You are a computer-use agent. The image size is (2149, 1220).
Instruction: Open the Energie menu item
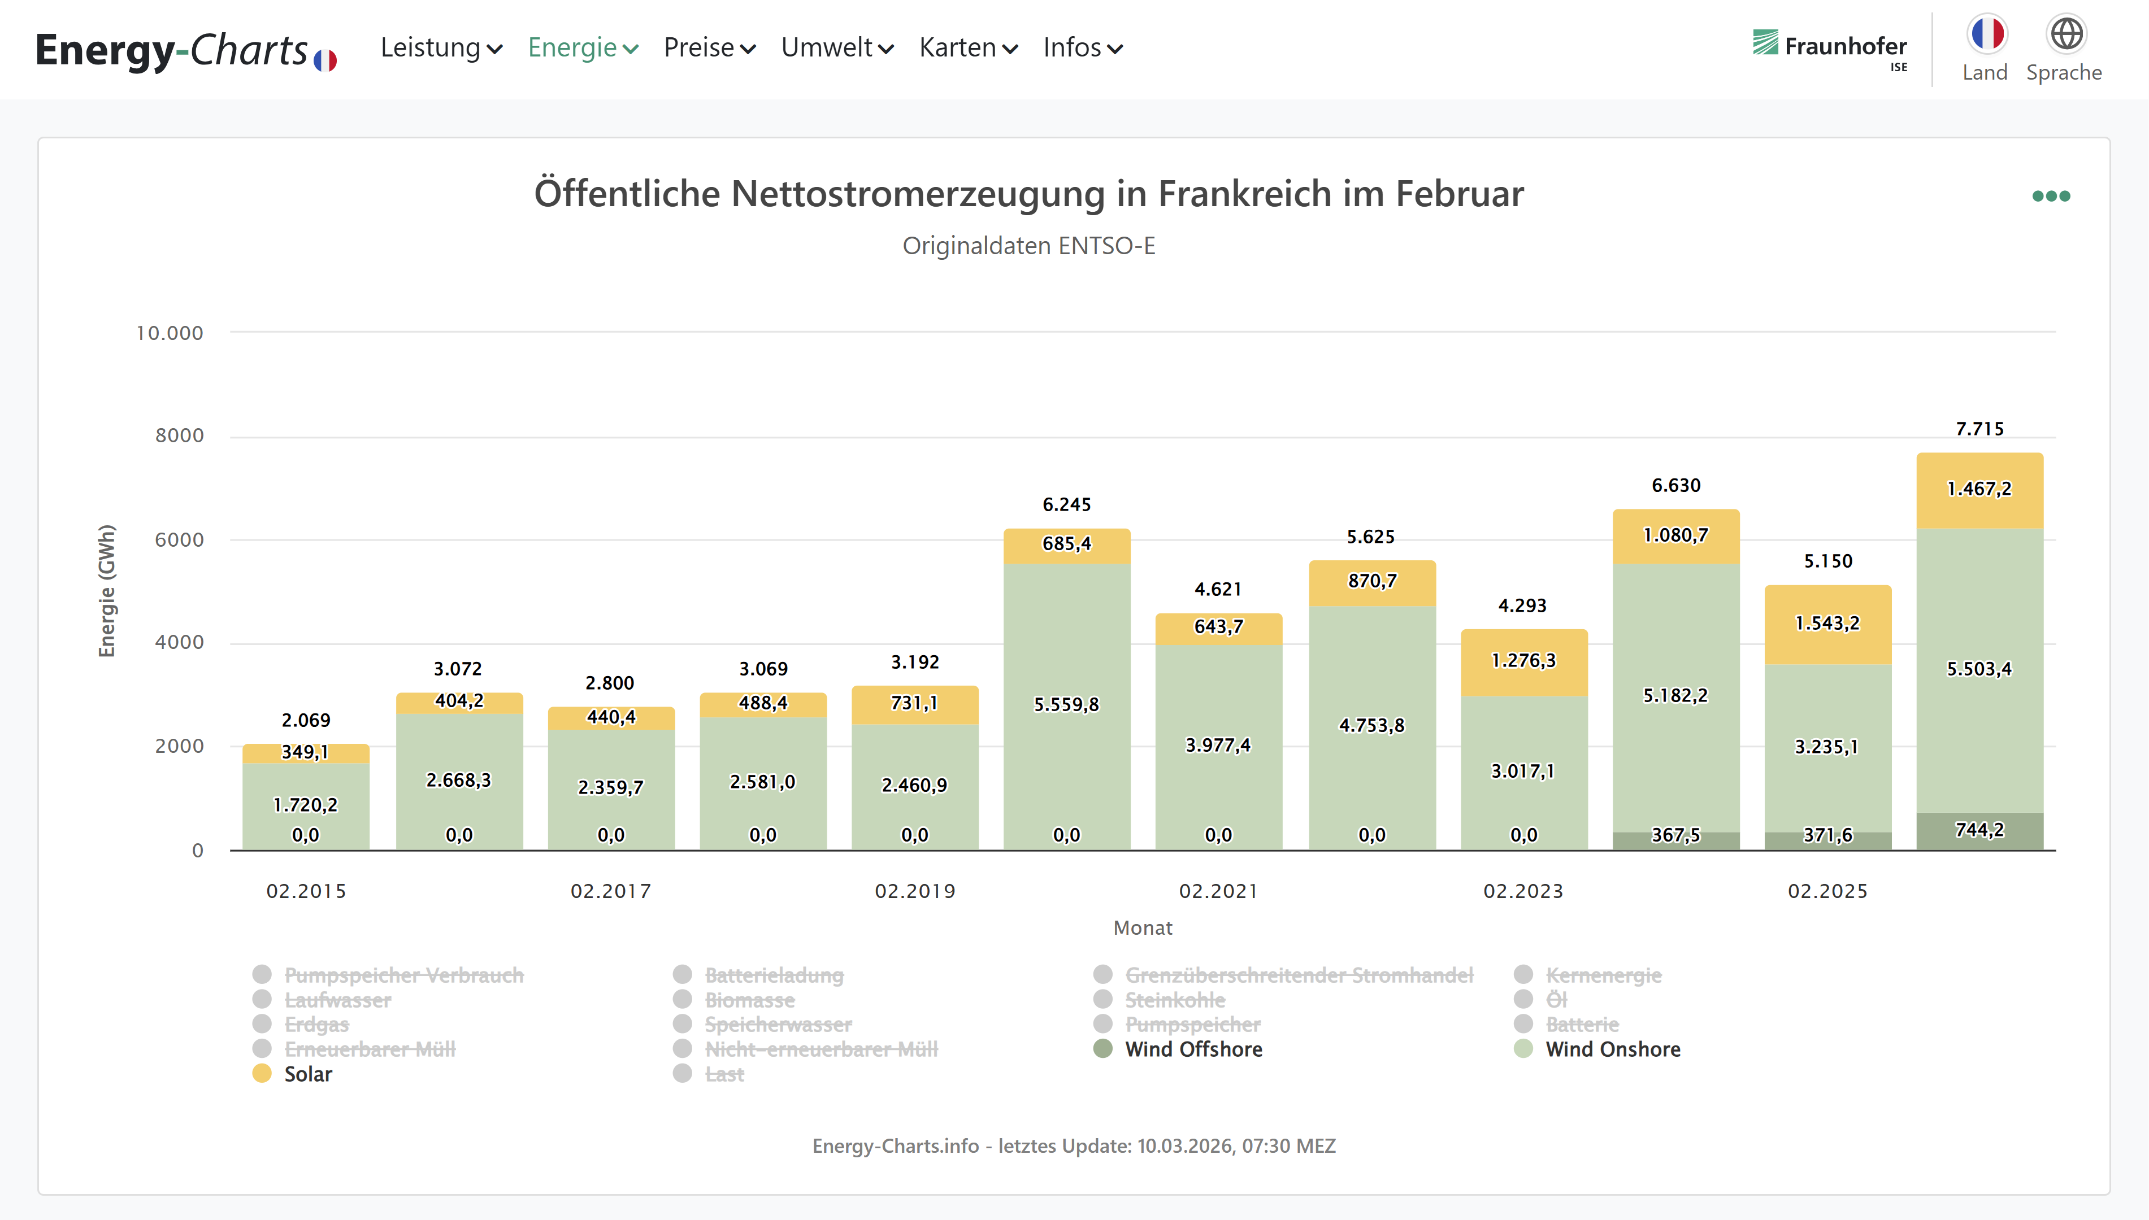coord(583,49)
